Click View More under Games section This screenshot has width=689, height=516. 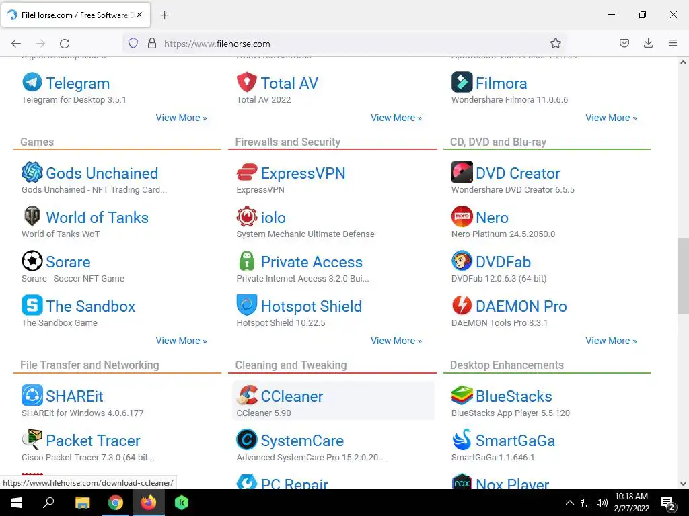point(181,341)
